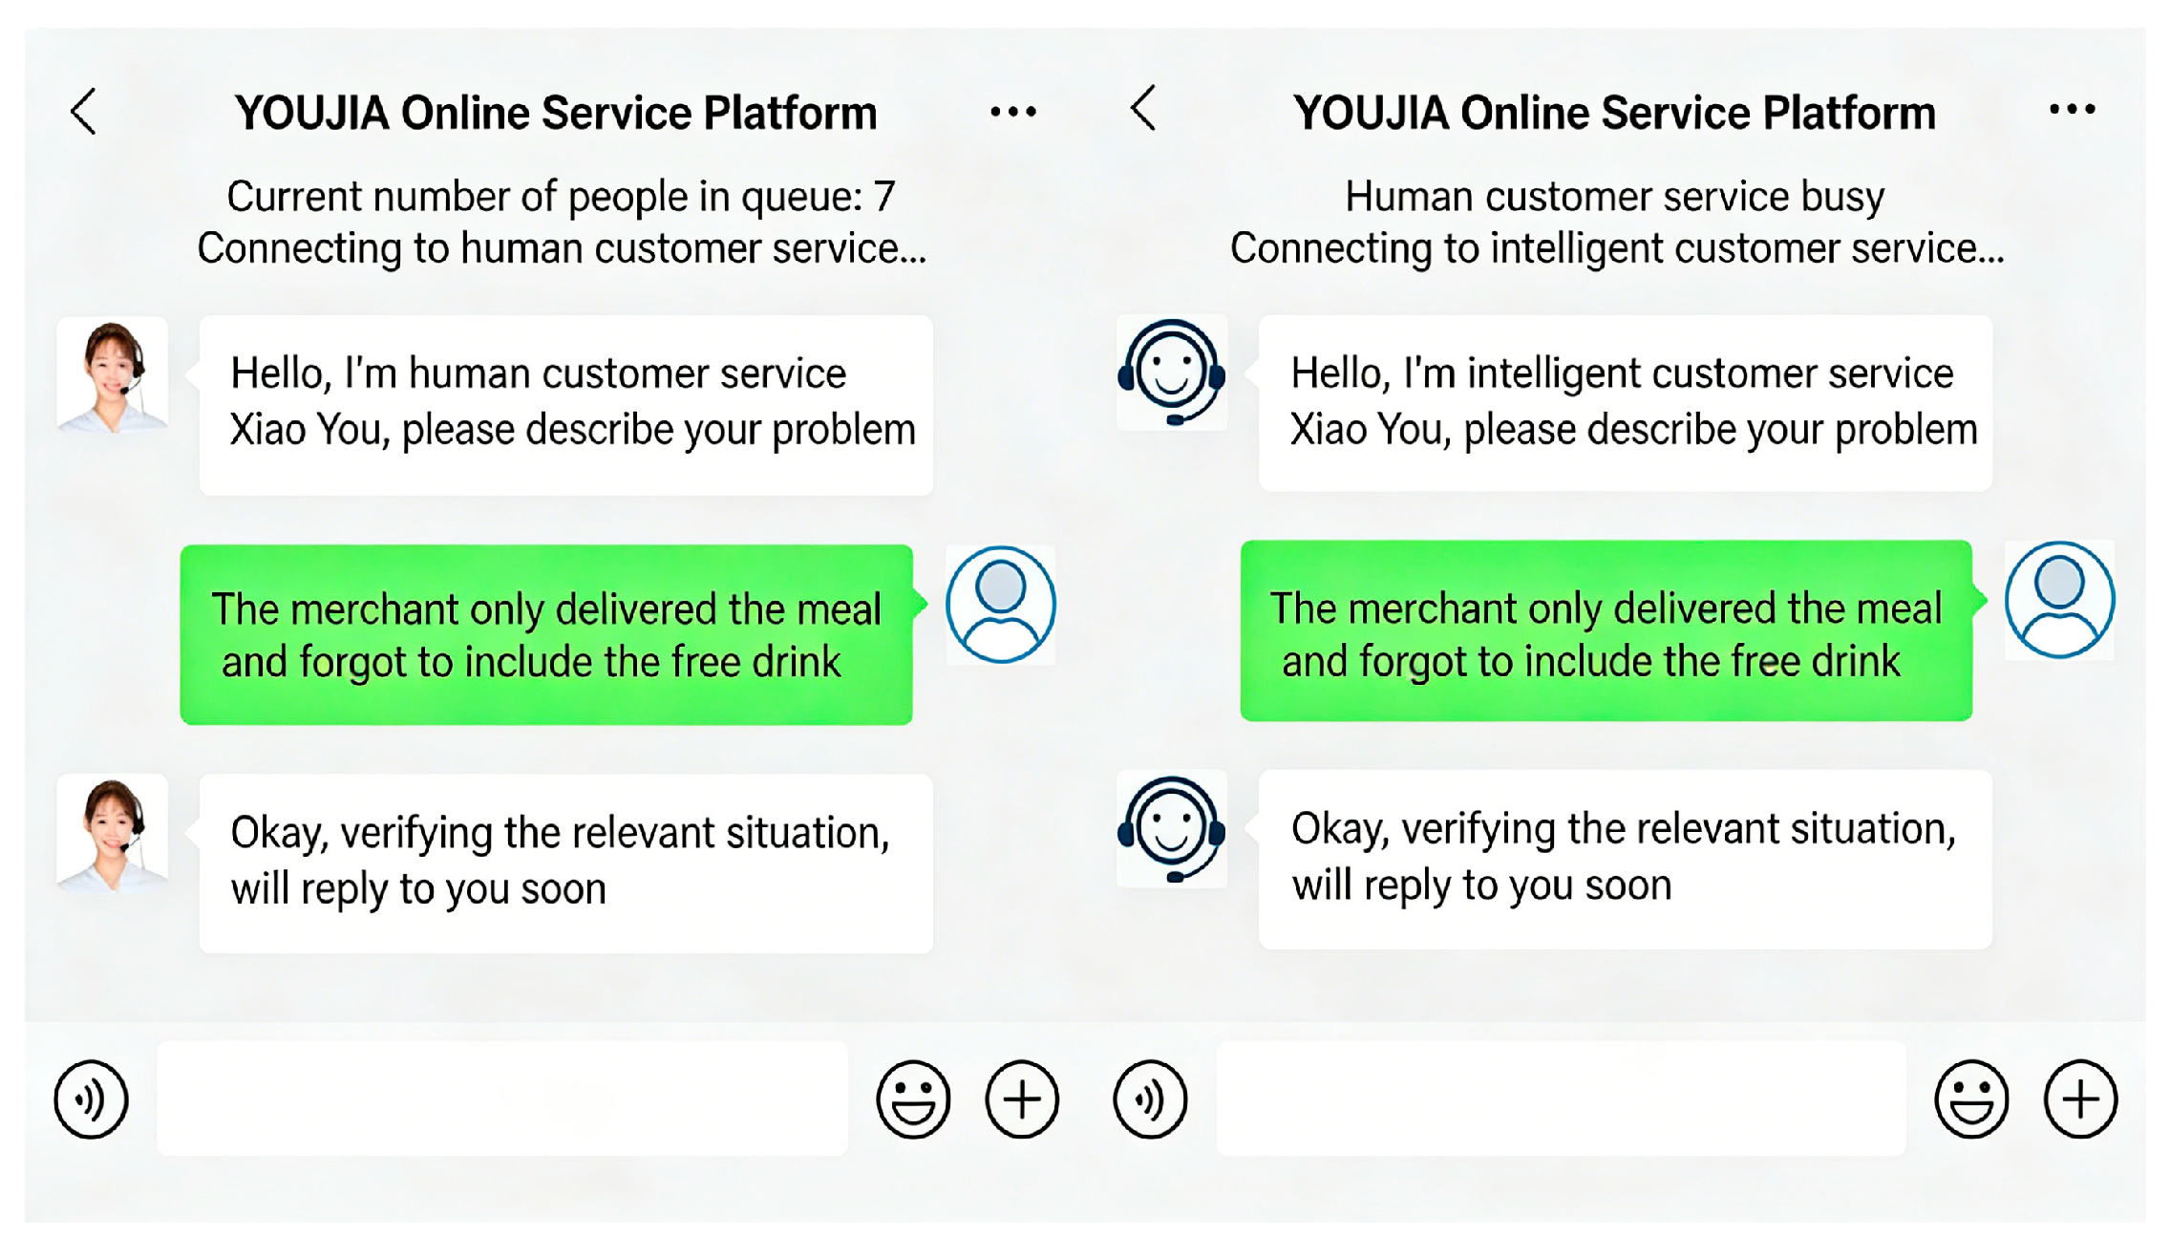Open right chat's three-dot more menu
The image size is (2170, 1258).
pyautogui.click(x=2071, y=110)
